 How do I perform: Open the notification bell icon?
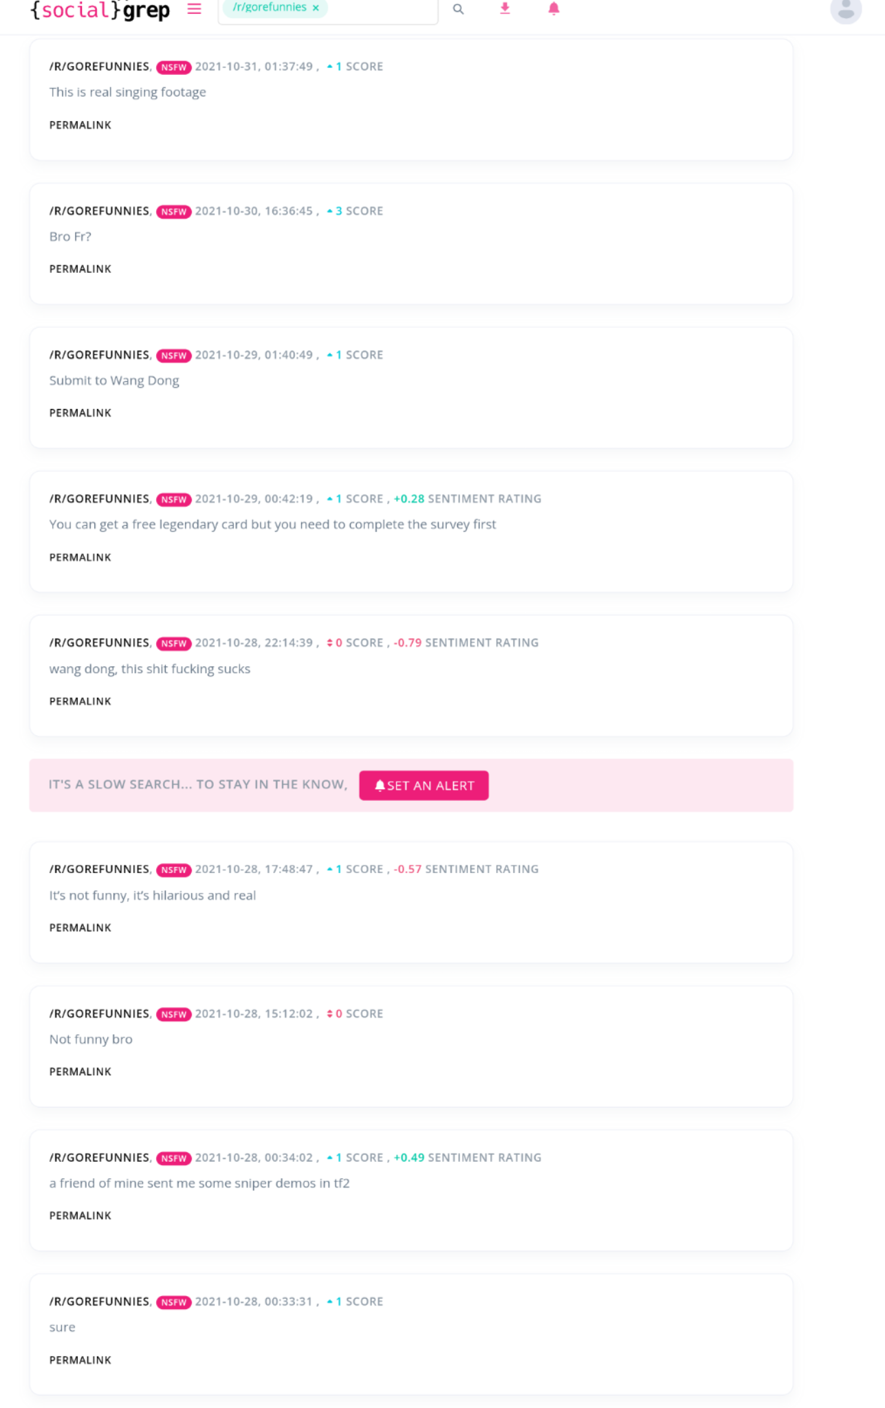tap(554, 8)
